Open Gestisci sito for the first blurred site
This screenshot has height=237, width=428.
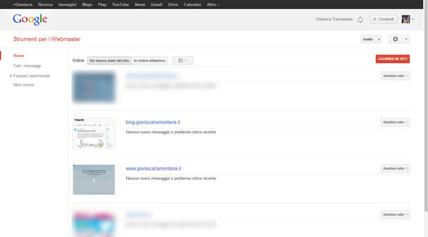[395, 76]
